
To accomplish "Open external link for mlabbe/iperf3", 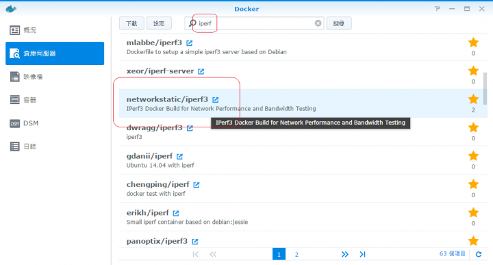I will coord(189,43).
